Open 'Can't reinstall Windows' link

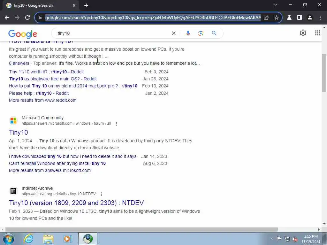57,164
